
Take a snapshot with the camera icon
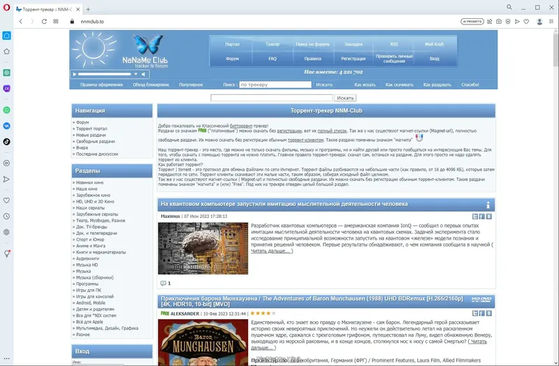499,22
